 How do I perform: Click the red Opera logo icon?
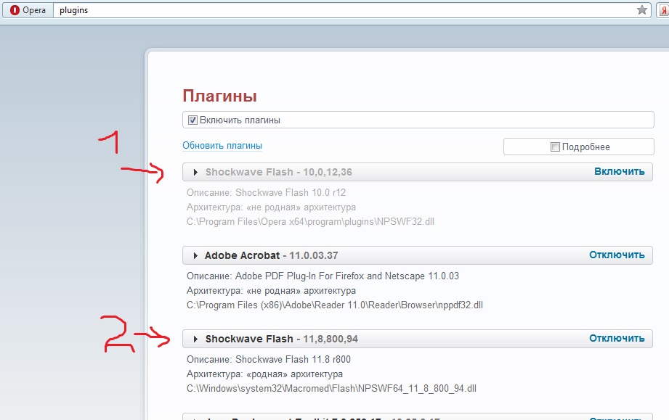15,10
